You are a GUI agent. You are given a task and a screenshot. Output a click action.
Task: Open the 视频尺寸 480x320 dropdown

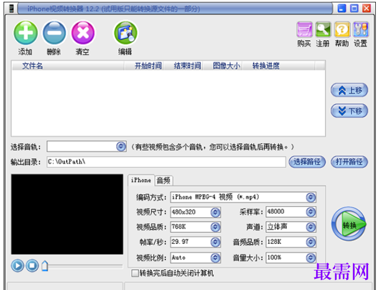pos(215,212)
